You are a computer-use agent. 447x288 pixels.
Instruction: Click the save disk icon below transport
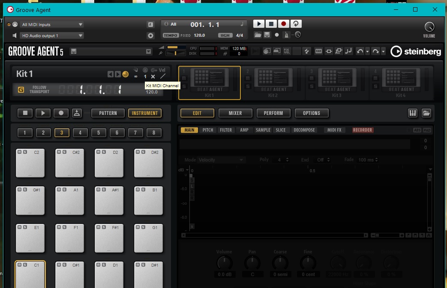267,35
